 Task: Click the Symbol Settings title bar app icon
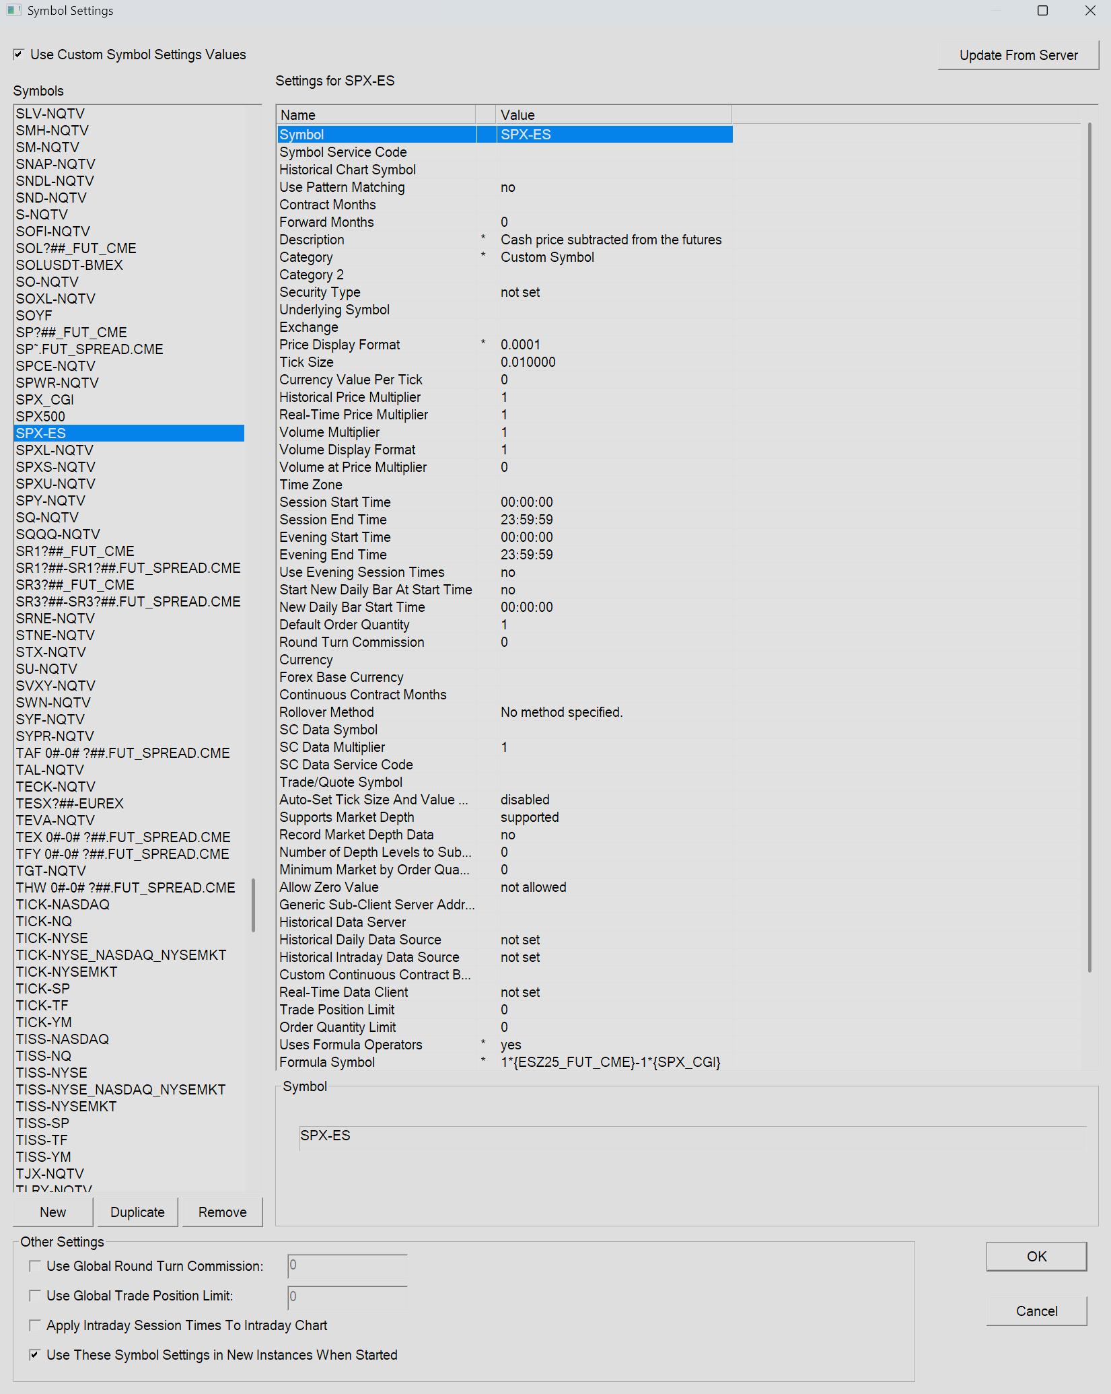tap(13, 11)
